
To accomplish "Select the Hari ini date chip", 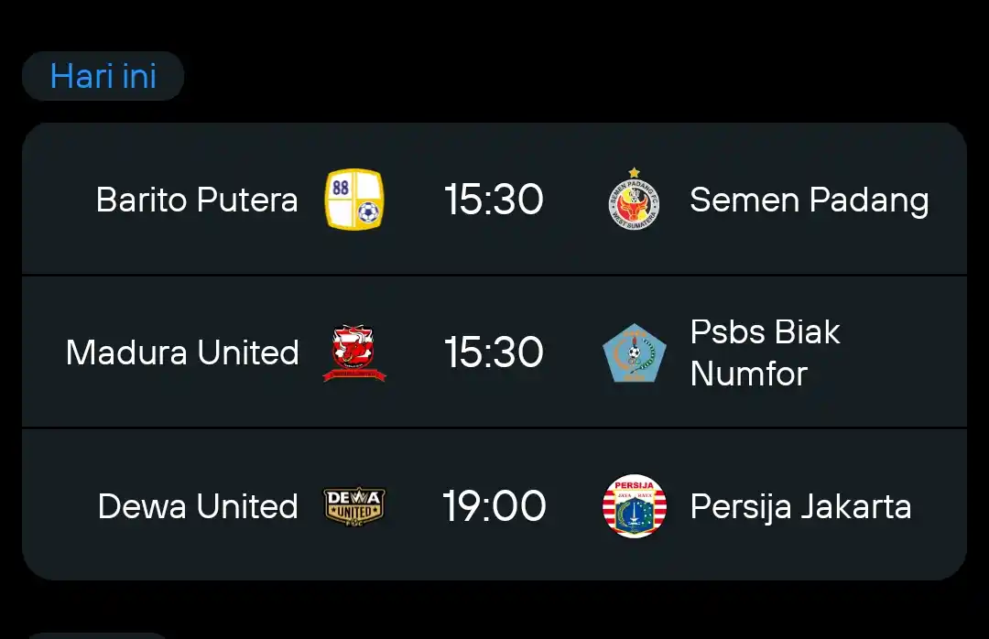I will 103,76.
